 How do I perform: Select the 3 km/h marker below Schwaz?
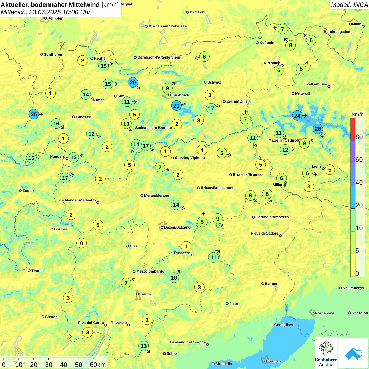click(210, 95)
